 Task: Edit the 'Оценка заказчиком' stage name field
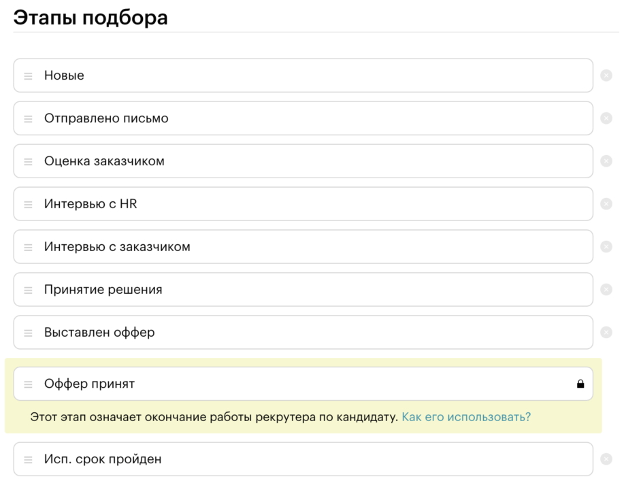tap(306, 161)
